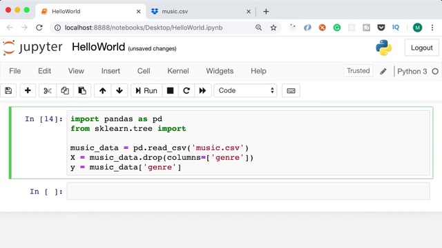Open the View menu
Viewport: 442px width, 248px height.
click(x=76, y=71)
